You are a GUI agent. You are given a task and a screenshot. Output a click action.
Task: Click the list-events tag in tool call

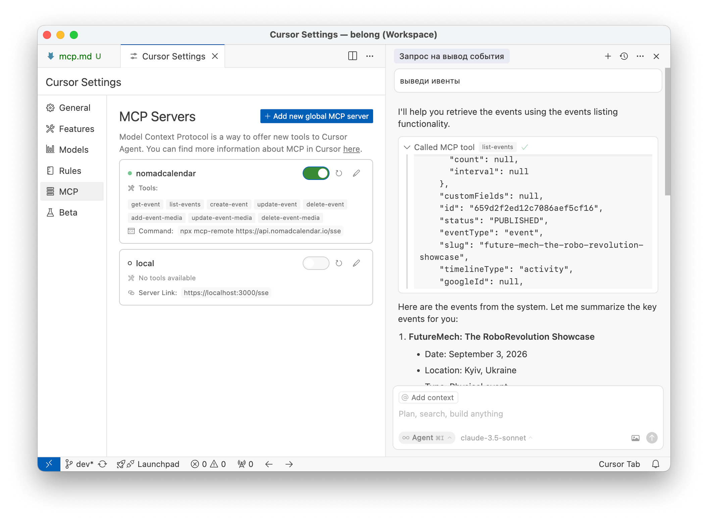[x=497, y=147]
